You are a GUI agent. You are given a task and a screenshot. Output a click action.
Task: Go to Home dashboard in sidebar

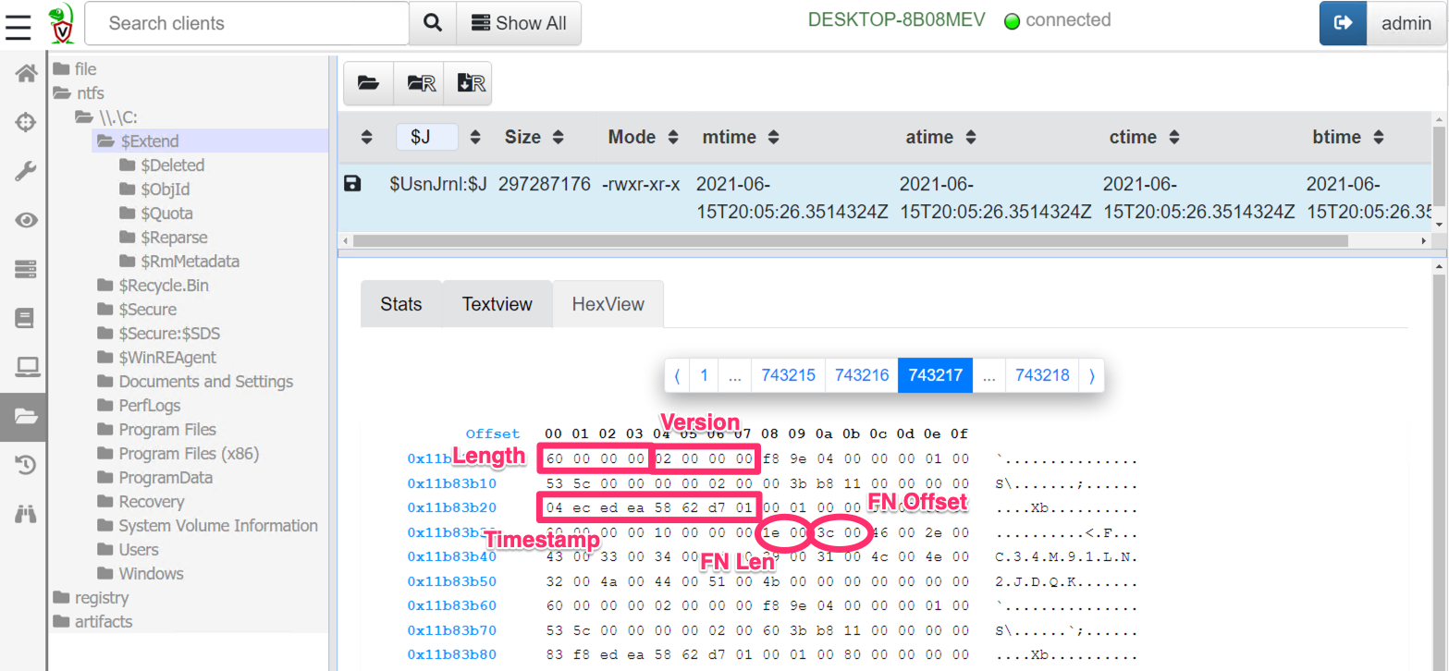(x=25, y=74)
